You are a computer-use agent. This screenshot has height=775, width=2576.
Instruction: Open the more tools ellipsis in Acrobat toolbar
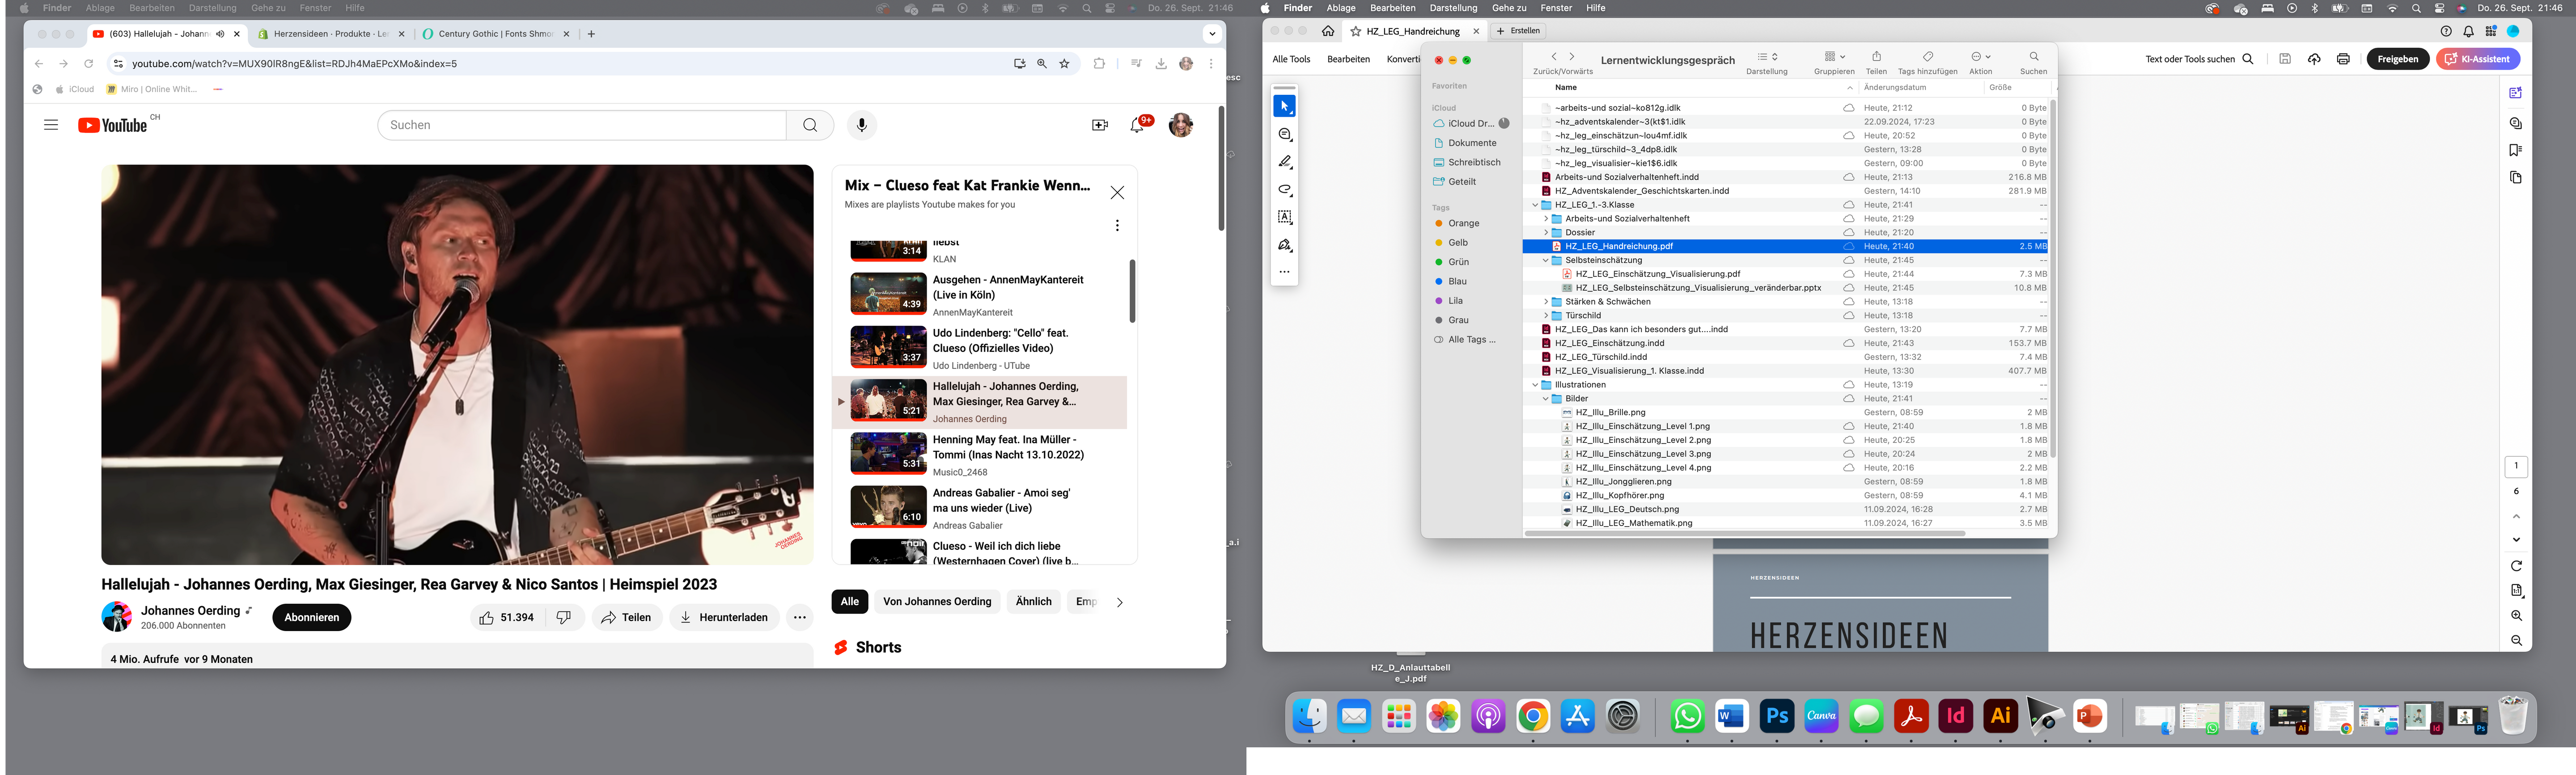1285,272
